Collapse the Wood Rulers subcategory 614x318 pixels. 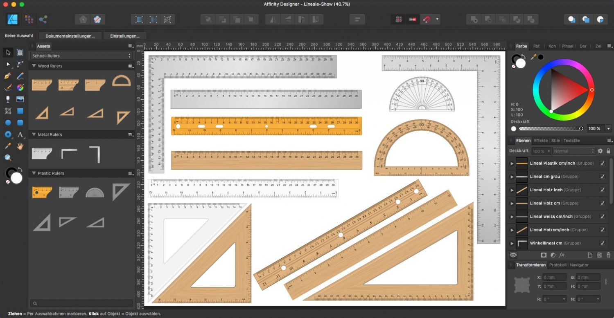click(34, 66)
